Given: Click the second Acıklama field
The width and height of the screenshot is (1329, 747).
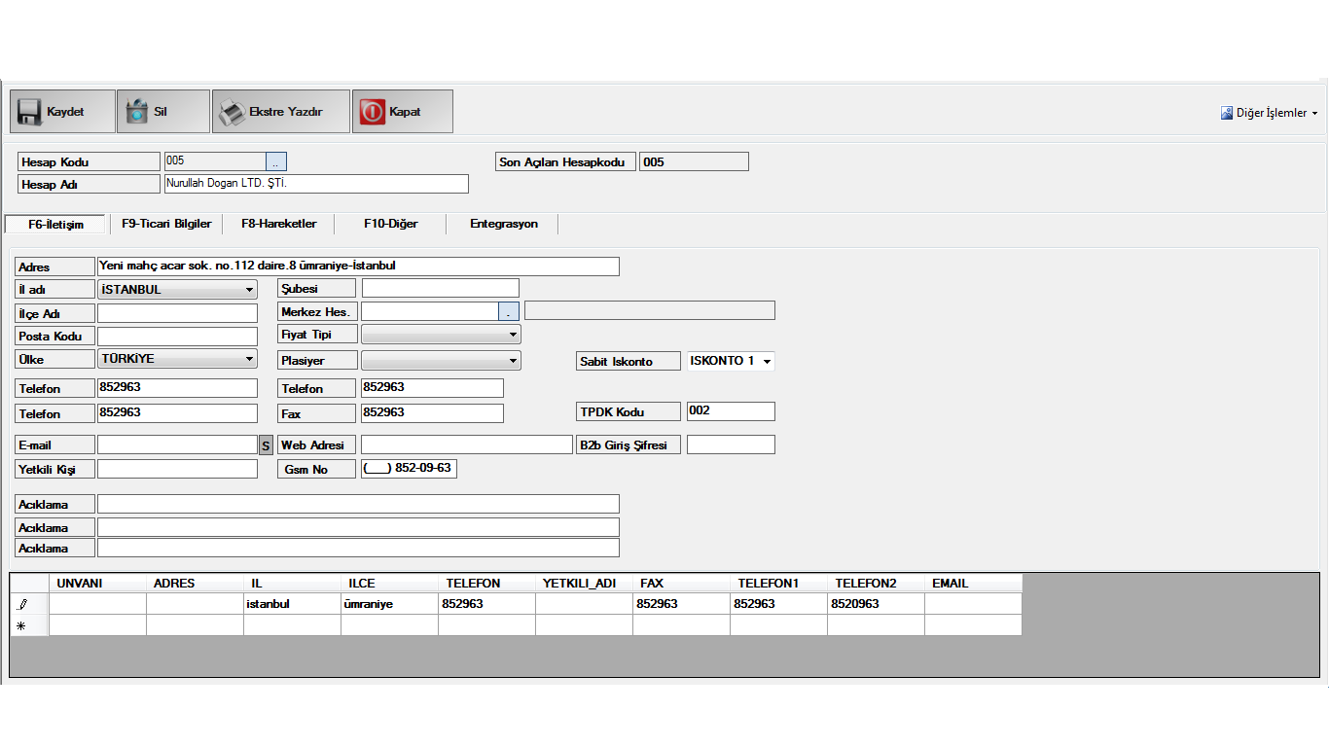Looking at the screenshot, I should pos(358,527).
